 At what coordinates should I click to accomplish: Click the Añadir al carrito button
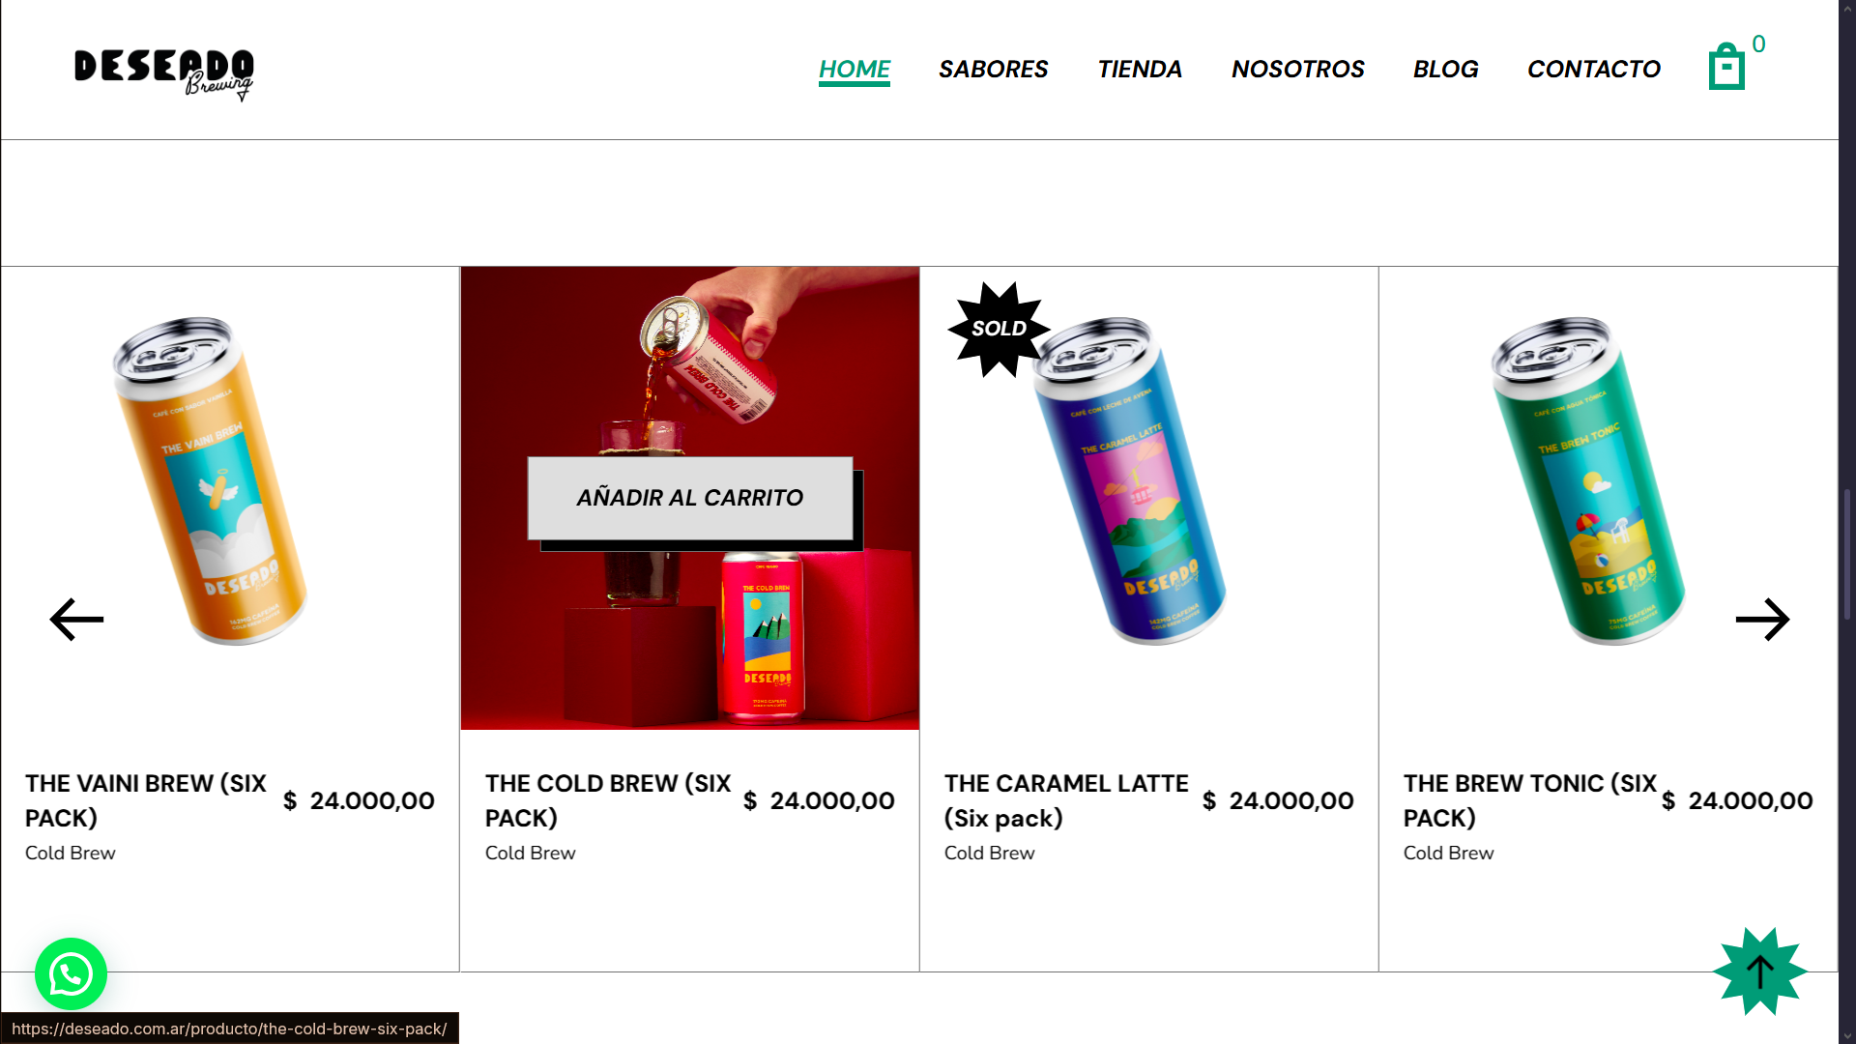click(690, 498)
